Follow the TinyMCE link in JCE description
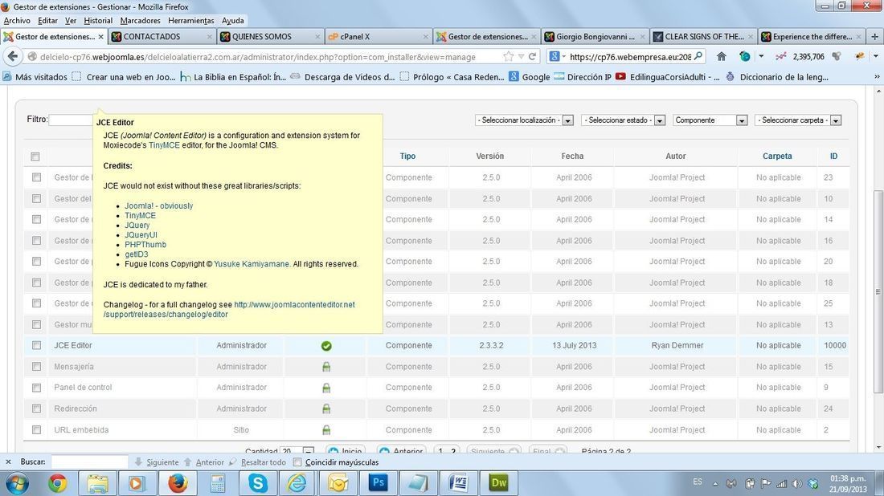Screen dimensions: 884x496 point(164,145)
